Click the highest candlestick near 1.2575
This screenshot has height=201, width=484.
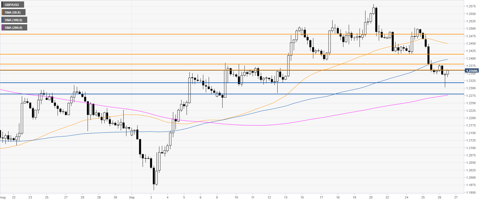pos(373,11)
